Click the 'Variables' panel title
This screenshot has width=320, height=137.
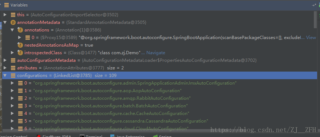click(19, 5)
